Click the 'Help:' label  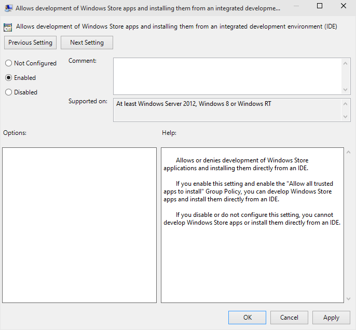pos(169,133)
